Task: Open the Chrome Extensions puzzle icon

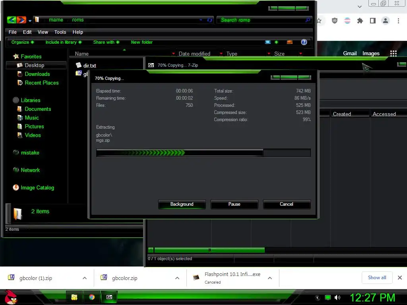Action: pos(360,21)
